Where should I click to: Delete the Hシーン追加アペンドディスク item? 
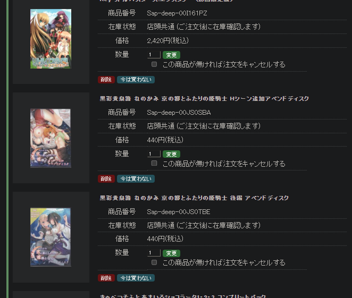(x=106, y=178)
